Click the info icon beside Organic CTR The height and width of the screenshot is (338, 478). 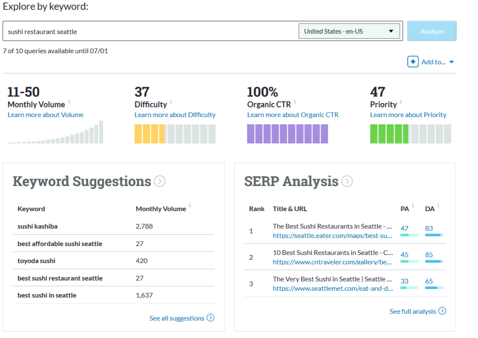[295, 102]
